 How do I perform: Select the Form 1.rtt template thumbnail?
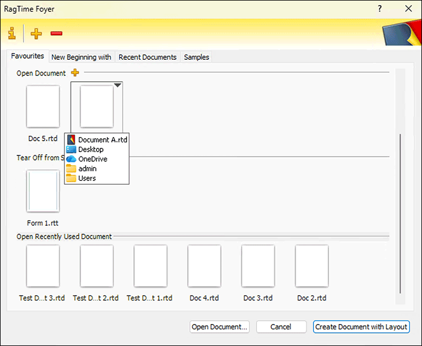pos(43,191)
